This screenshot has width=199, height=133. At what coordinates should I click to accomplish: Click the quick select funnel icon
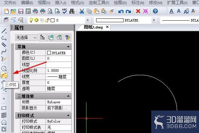68,37
